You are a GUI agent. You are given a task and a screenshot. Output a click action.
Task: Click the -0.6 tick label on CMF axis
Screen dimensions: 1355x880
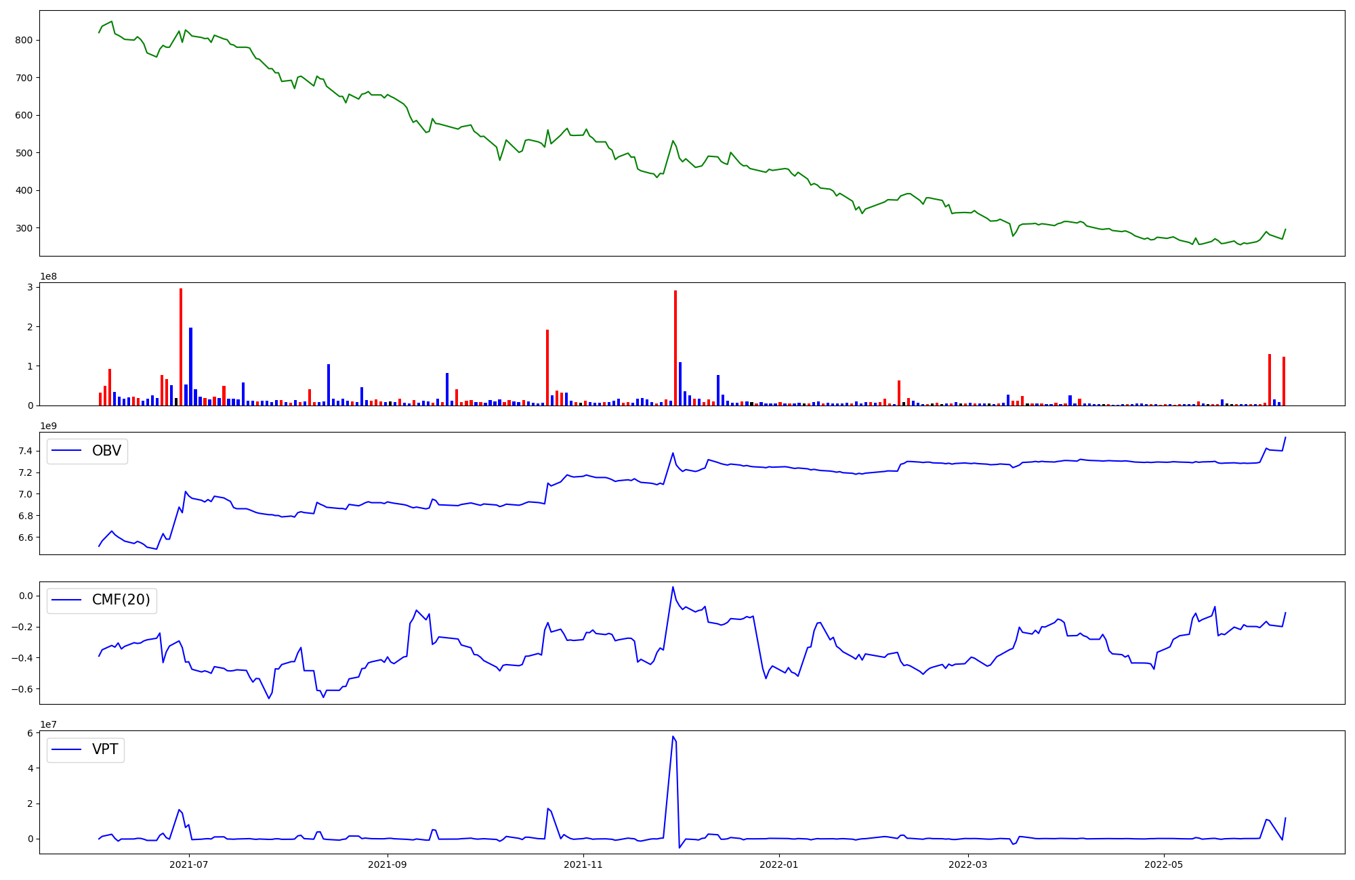pos(23,689)
